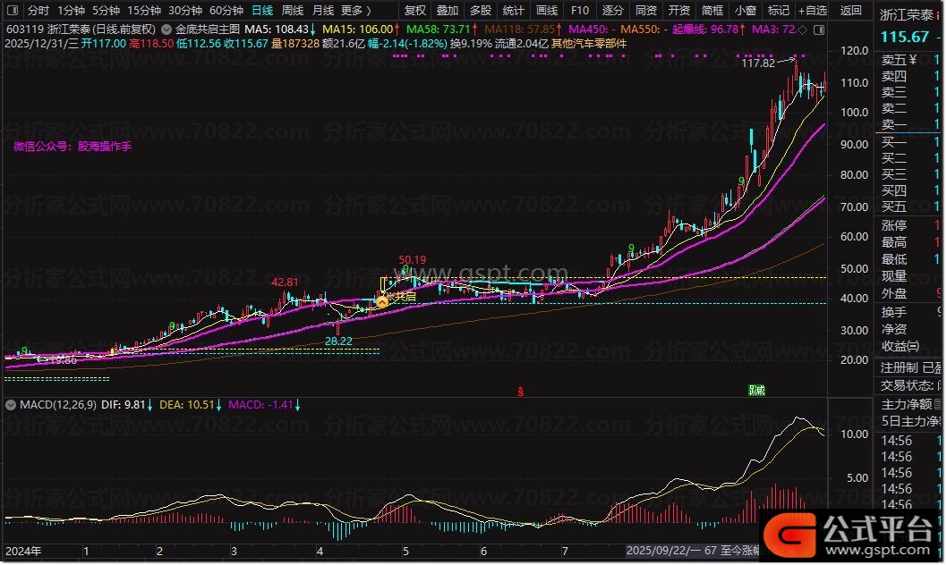Click the diamond icon after MA3 value

click(x=801, y=30)
